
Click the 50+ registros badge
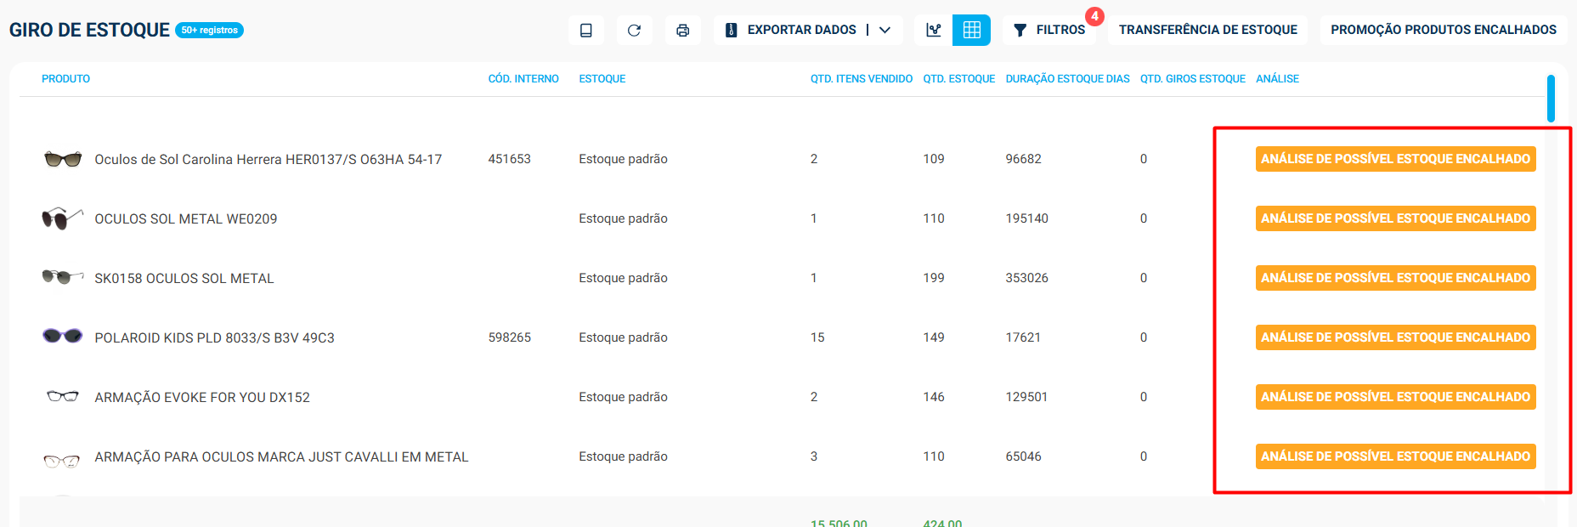209,31
